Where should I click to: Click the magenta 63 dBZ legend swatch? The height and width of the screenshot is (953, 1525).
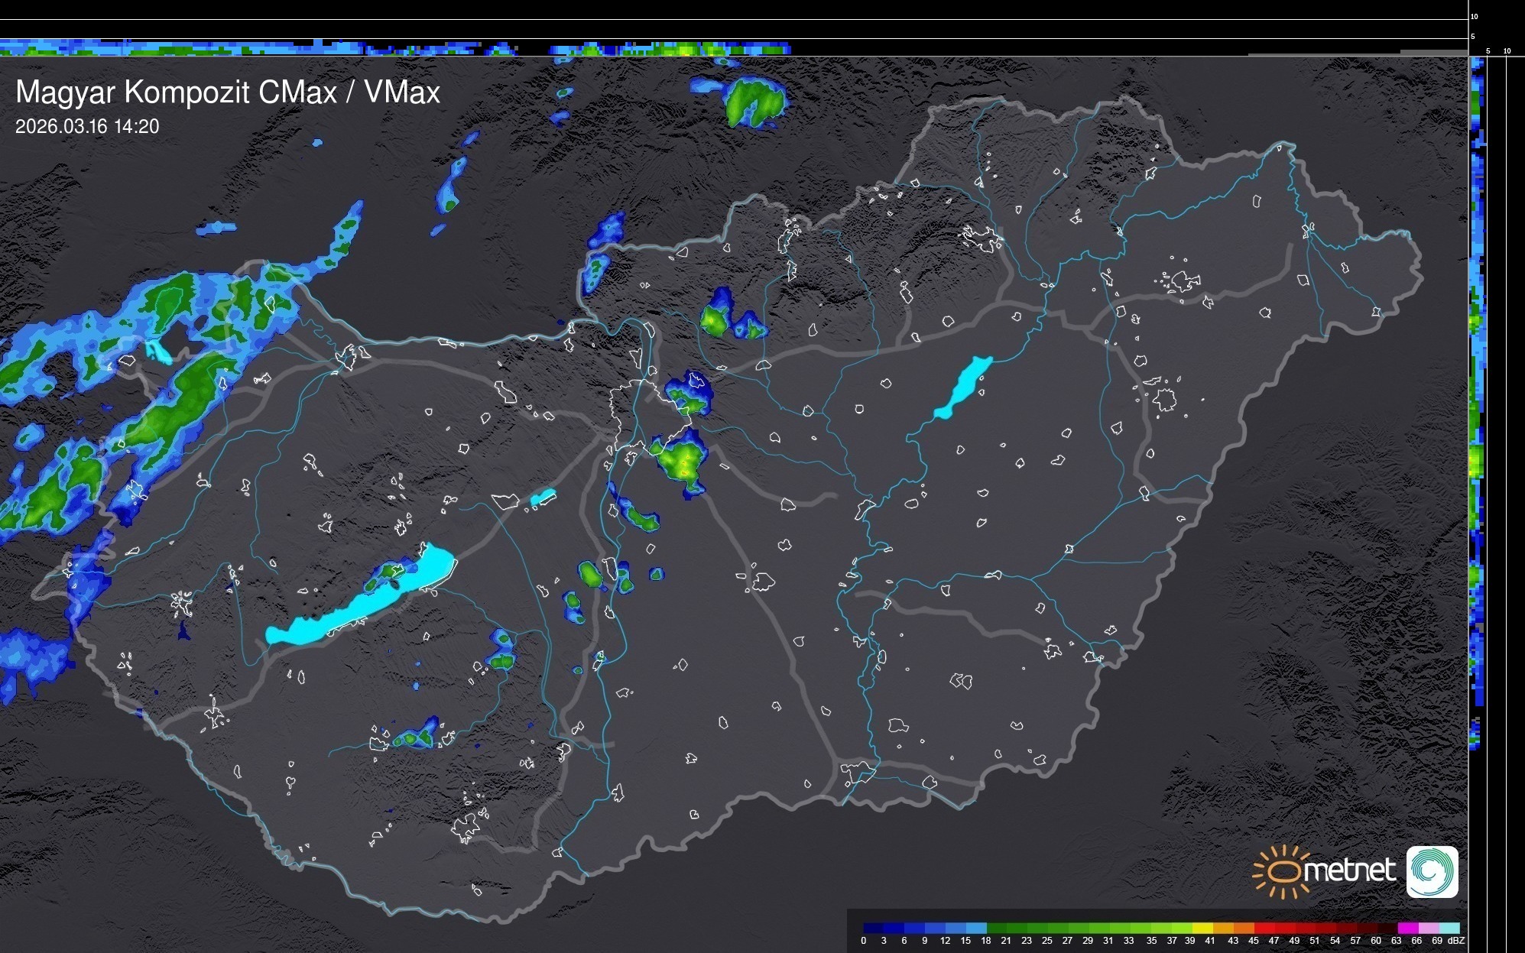(1407, 928)
